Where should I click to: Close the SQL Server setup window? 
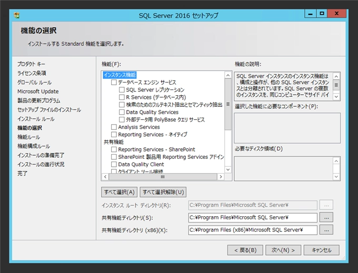pyautogui.click(x=337, y=14)
